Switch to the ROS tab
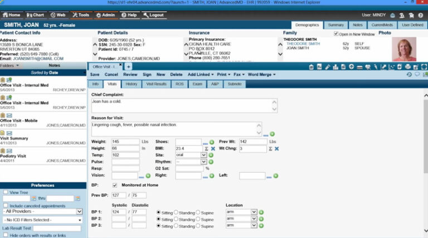Screen dimensions: 428x238 pyautogui.click(x=179, y=84)
